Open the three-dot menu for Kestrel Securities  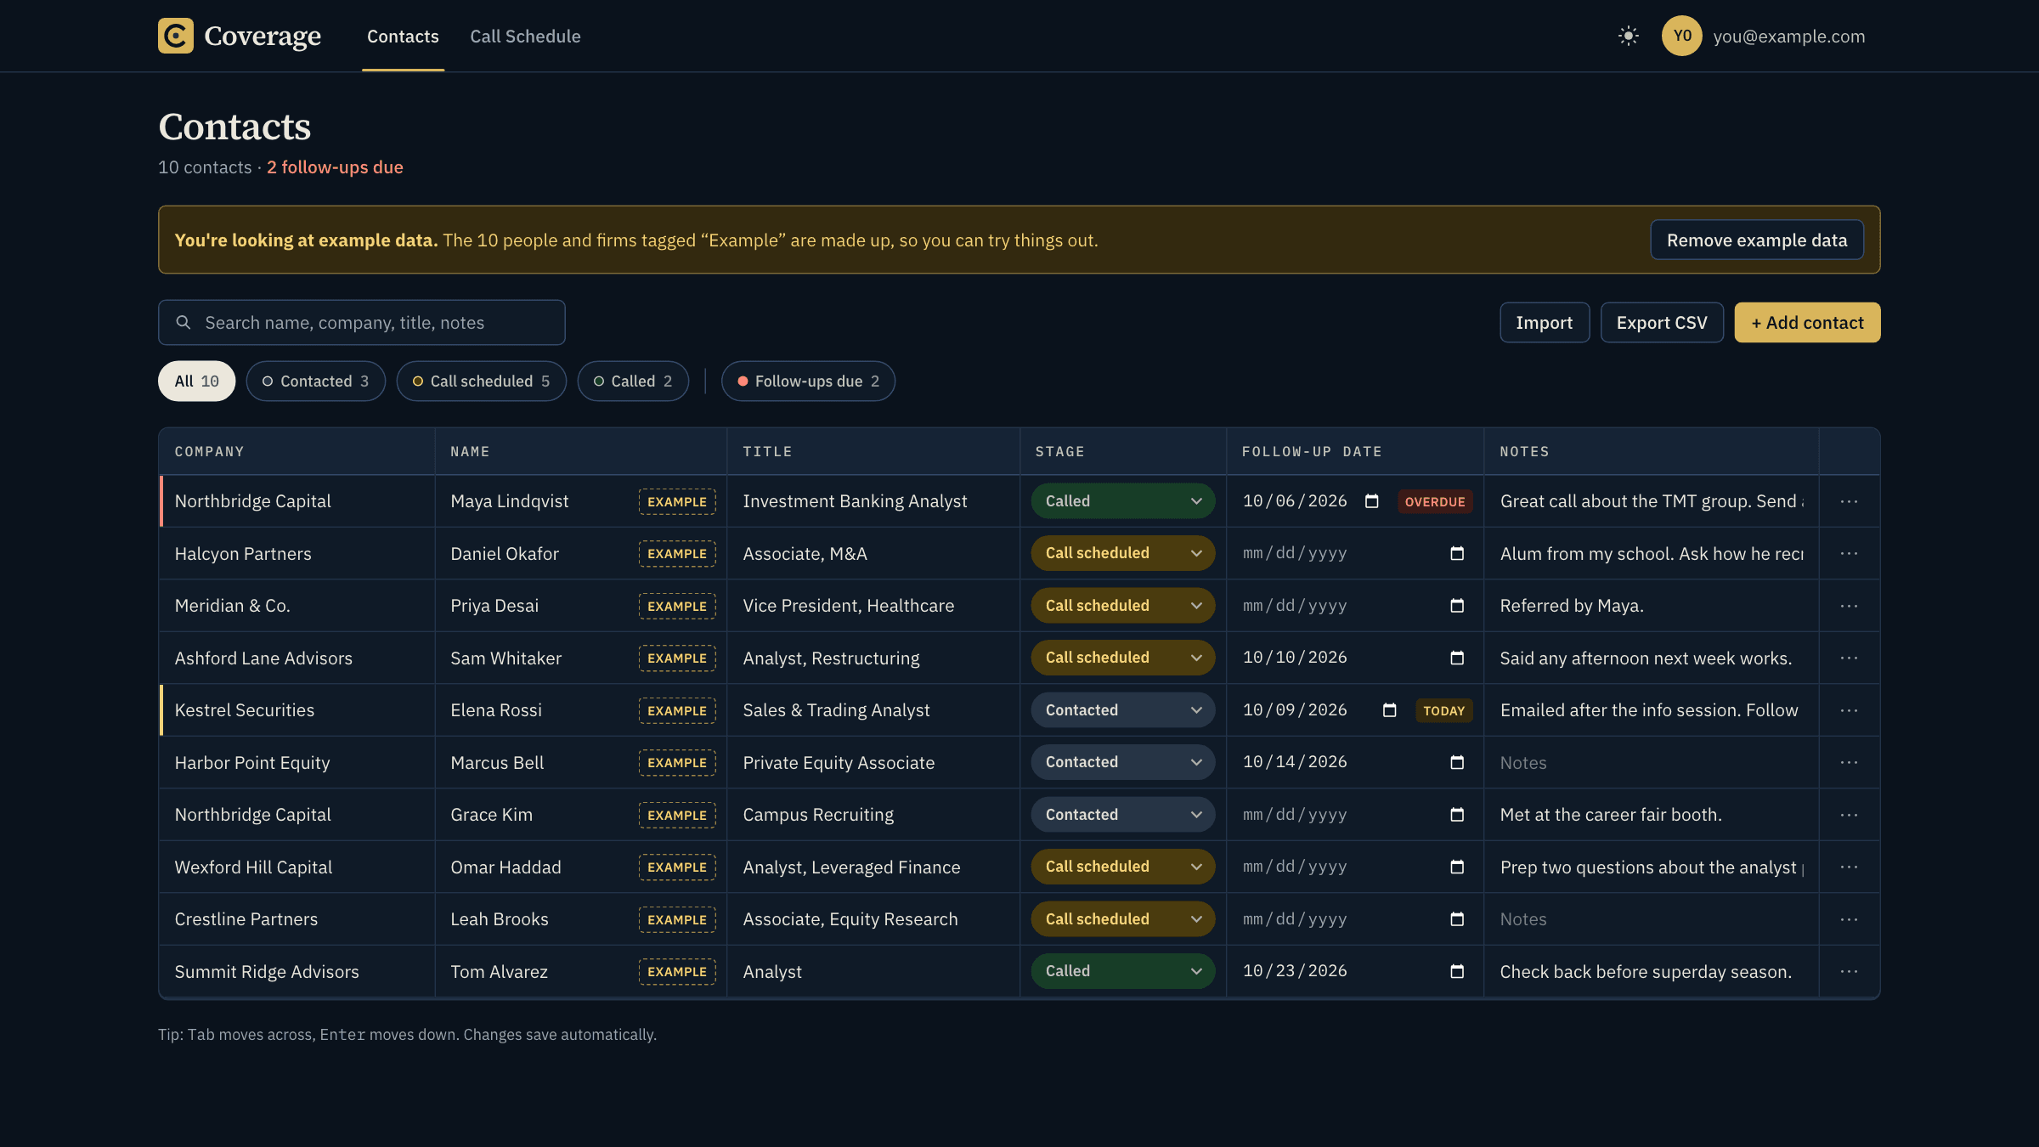[1849, 710]
